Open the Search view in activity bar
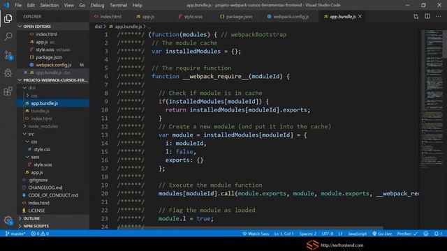447x251 pixels. click(x=8, y=36)
